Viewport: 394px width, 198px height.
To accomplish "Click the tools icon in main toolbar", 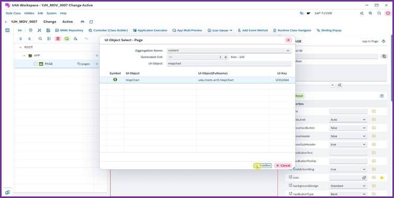I will (39, 30).
